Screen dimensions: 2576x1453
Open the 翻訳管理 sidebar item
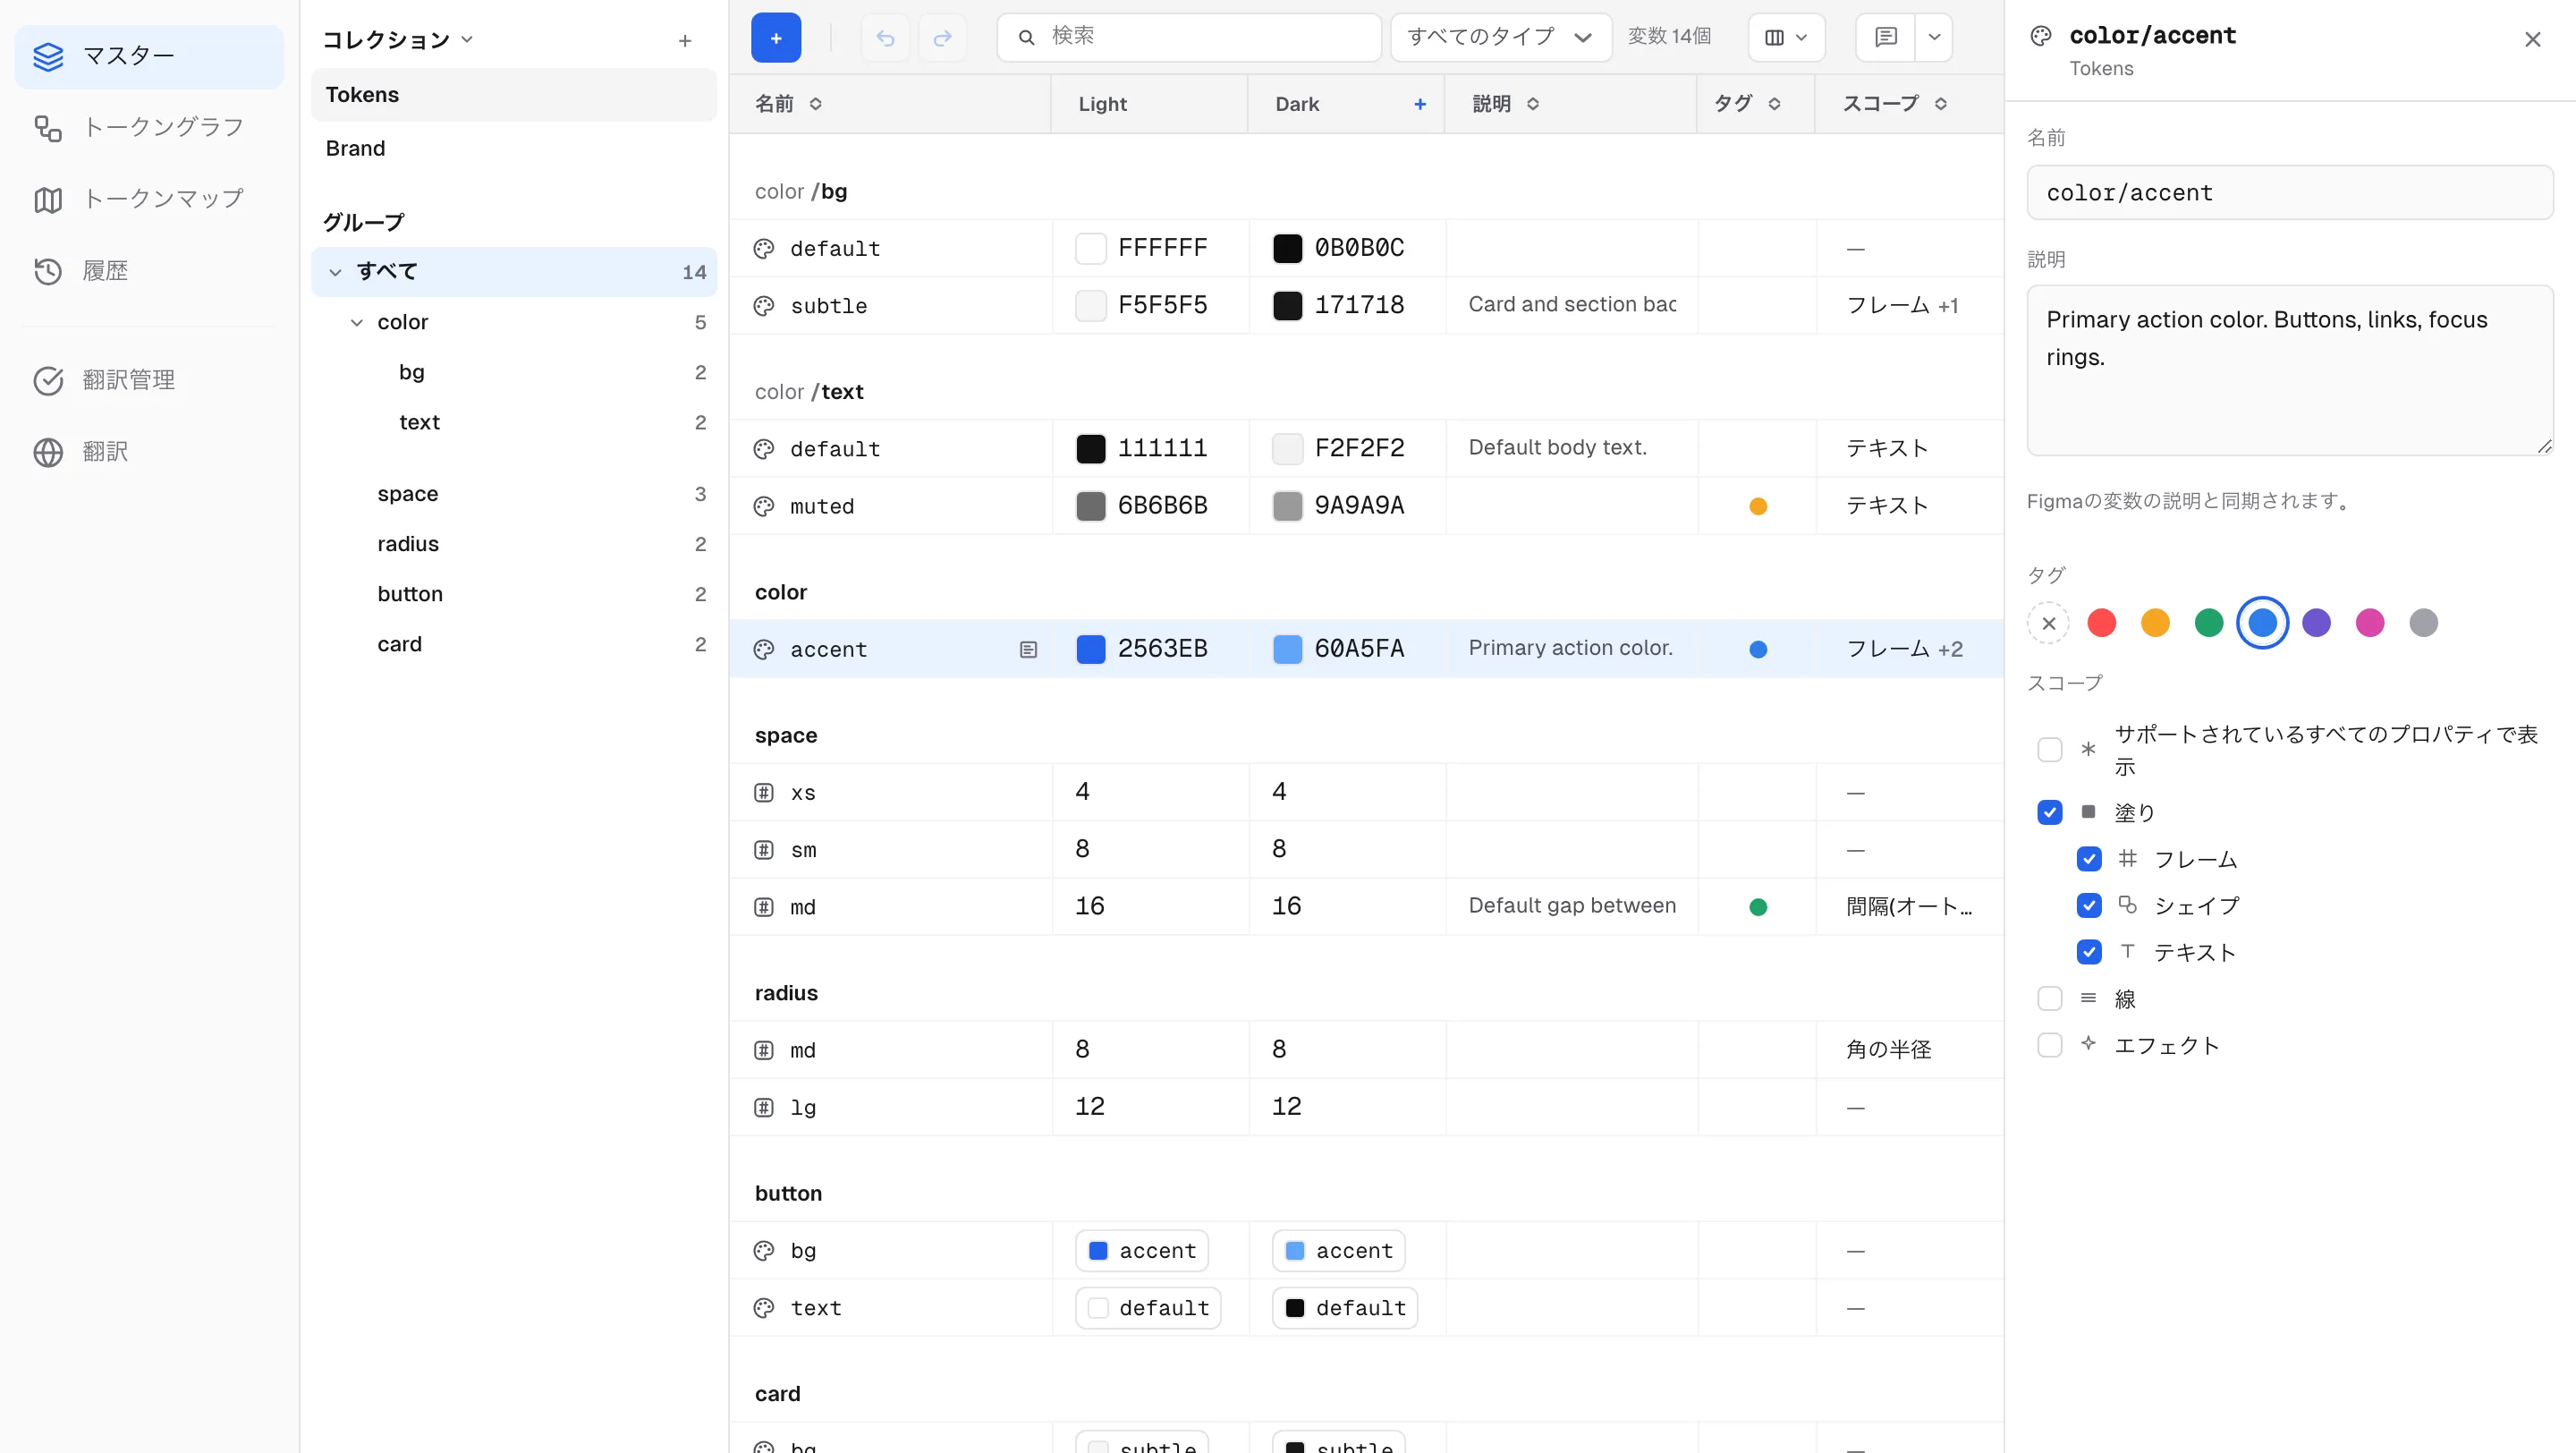149,380
